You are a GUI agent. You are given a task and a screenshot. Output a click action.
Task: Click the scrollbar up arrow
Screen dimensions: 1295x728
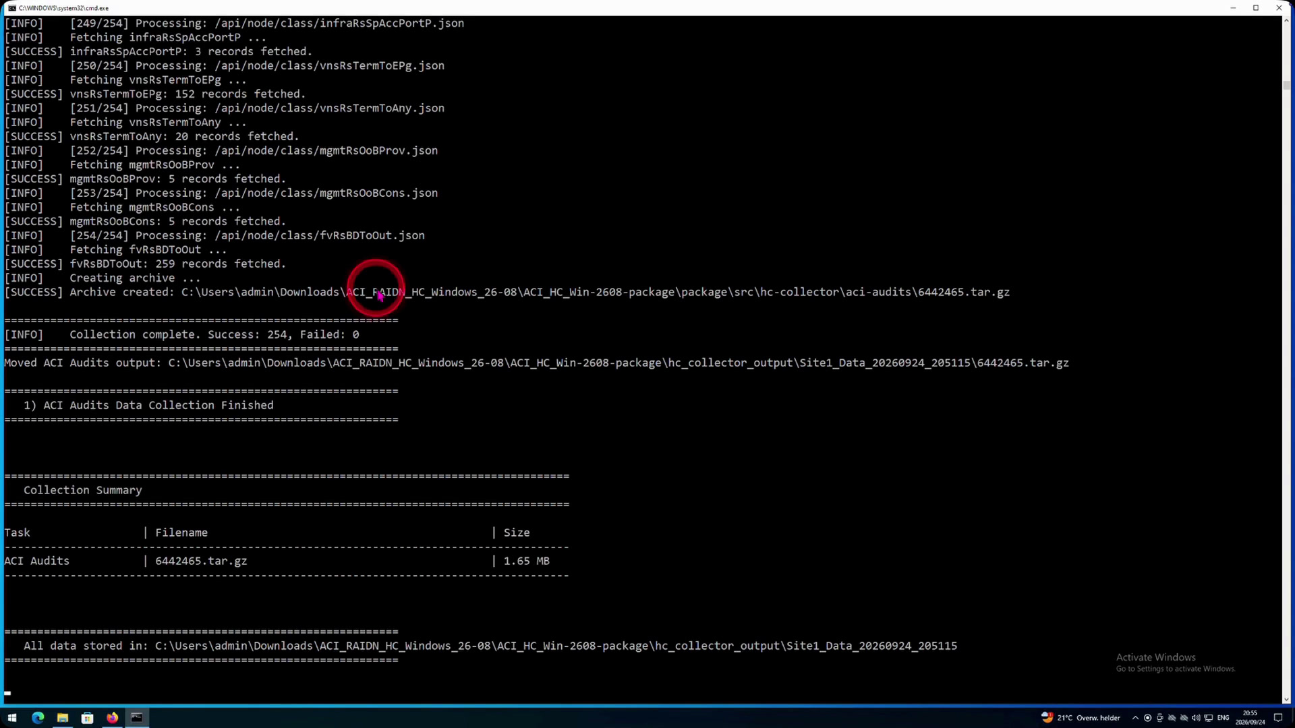[1287, 21]
